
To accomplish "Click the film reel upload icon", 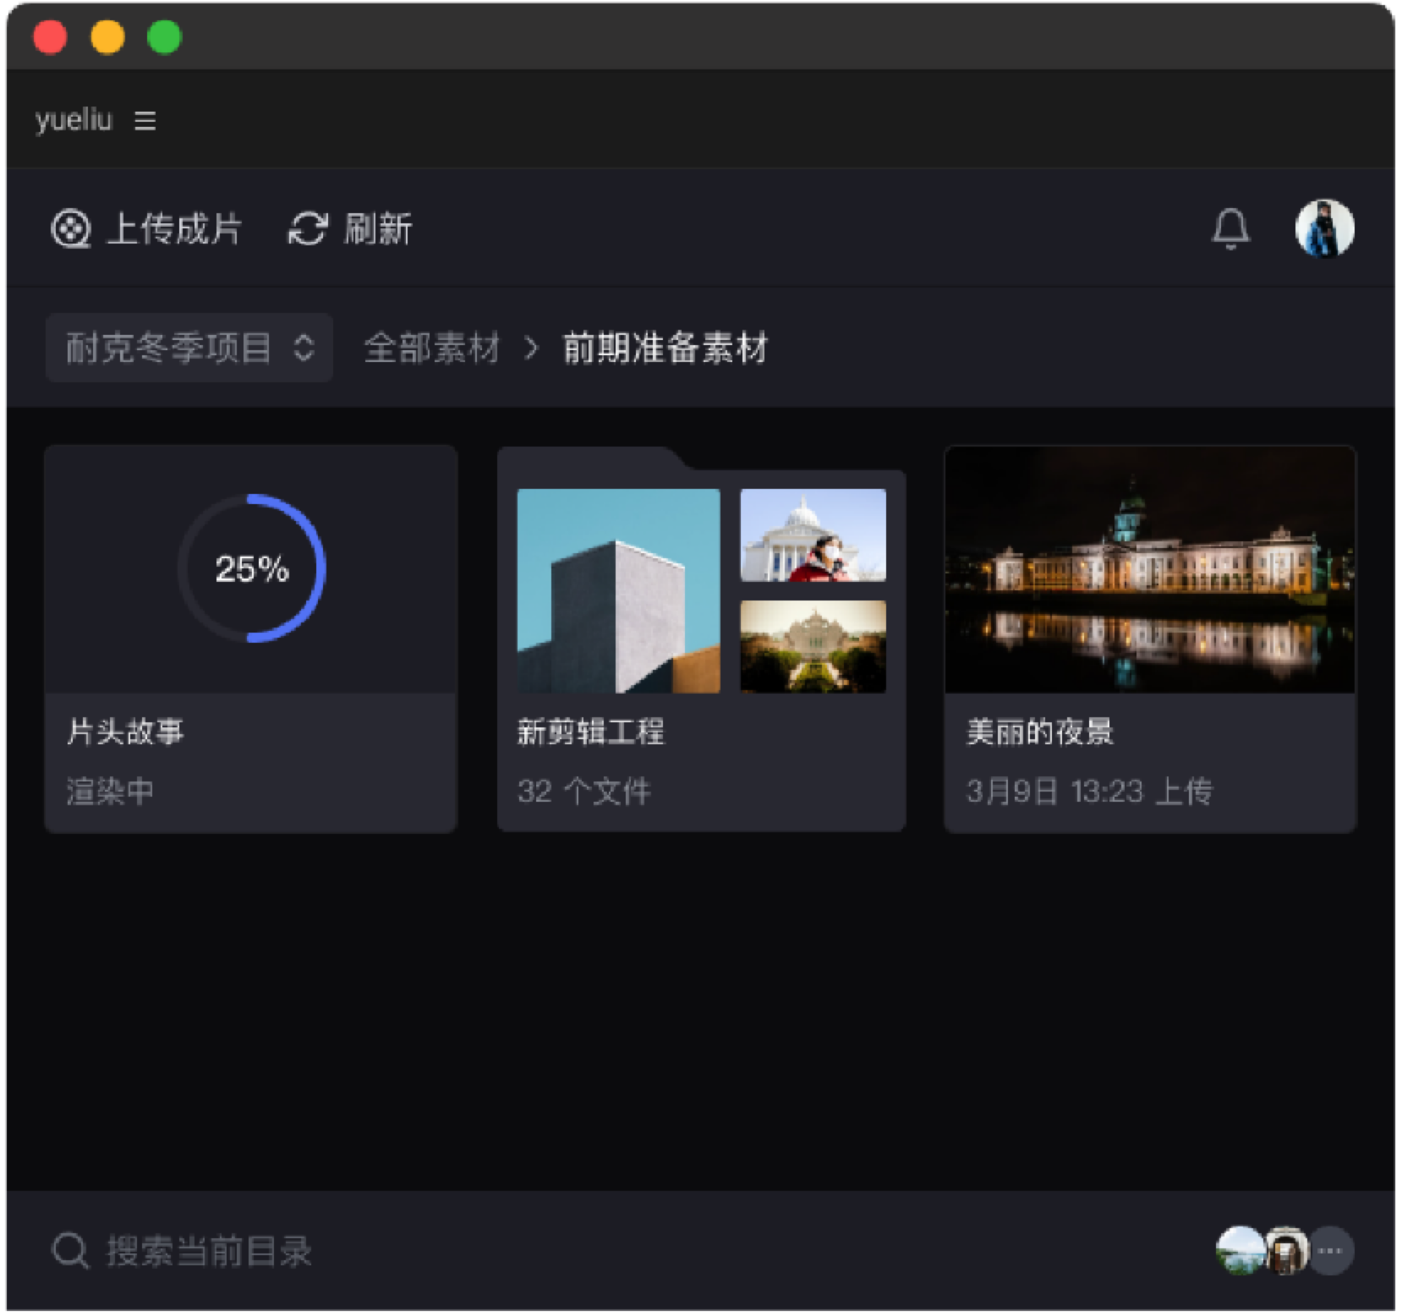I will 70,229.
